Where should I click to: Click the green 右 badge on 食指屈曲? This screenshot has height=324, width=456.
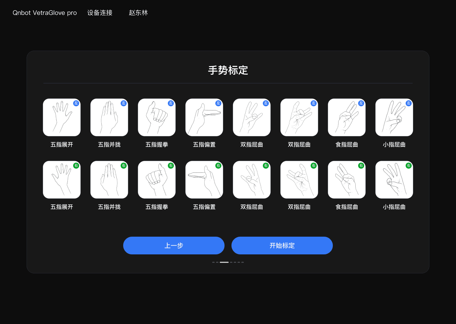[361, 165]
